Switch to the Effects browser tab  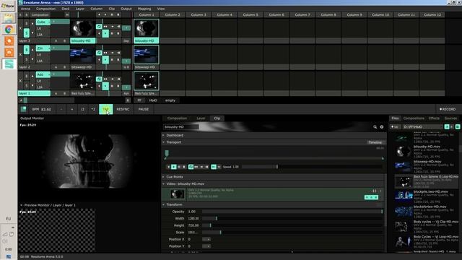[x=435, y=118]
